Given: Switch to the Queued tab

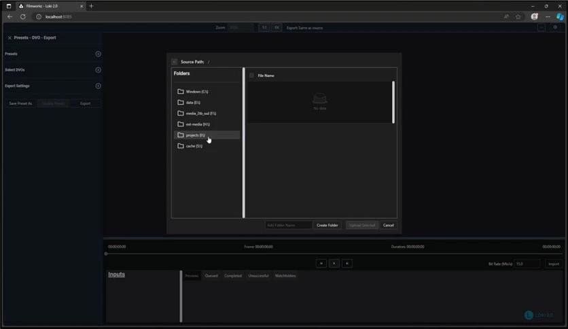Looking at the screenshot, I should point(211,276).
